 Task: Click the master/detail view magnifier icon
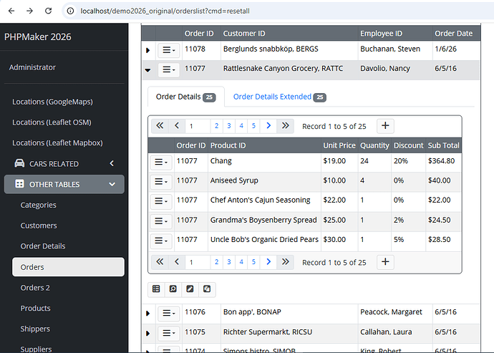[x=173, y=289]
